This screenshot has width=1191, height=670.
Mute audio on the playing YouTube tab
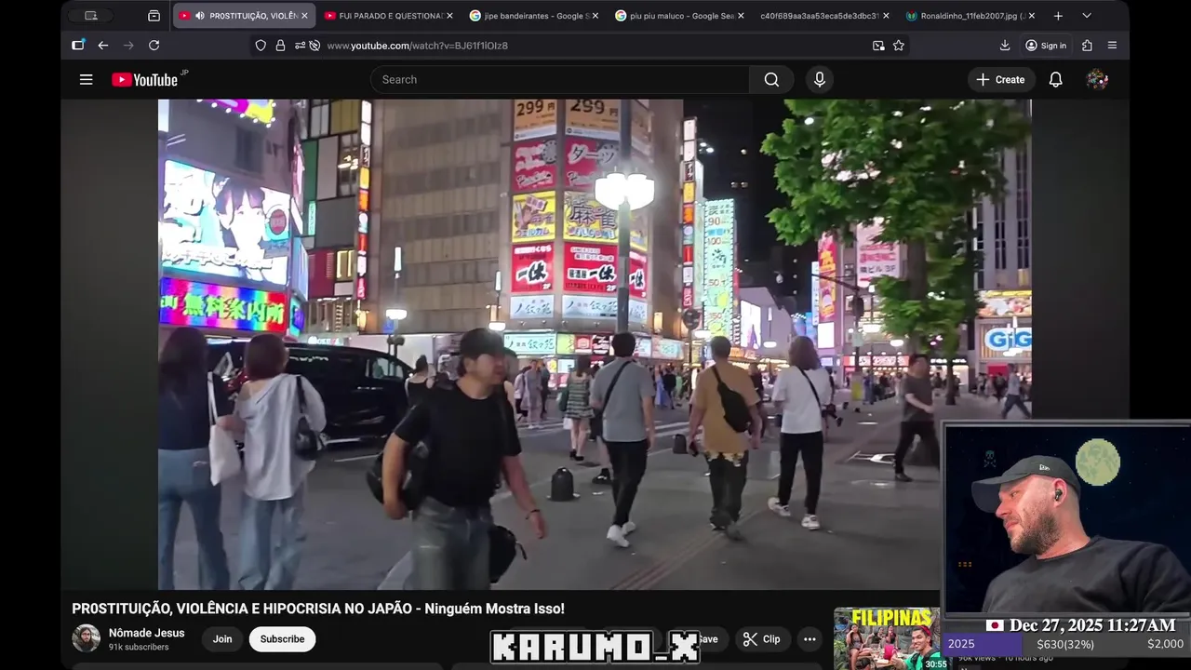point(200,16)
